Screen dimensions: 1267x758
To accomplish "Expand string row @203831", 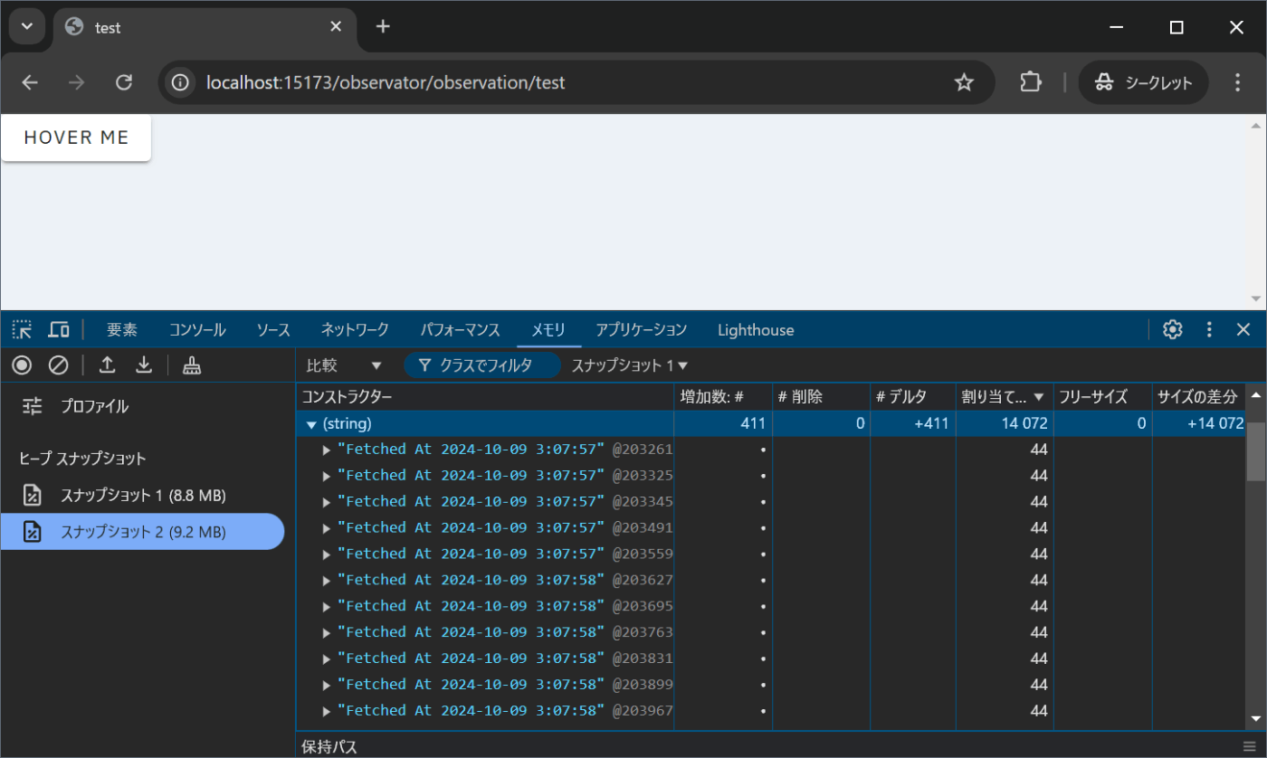I will click(327, 659).
